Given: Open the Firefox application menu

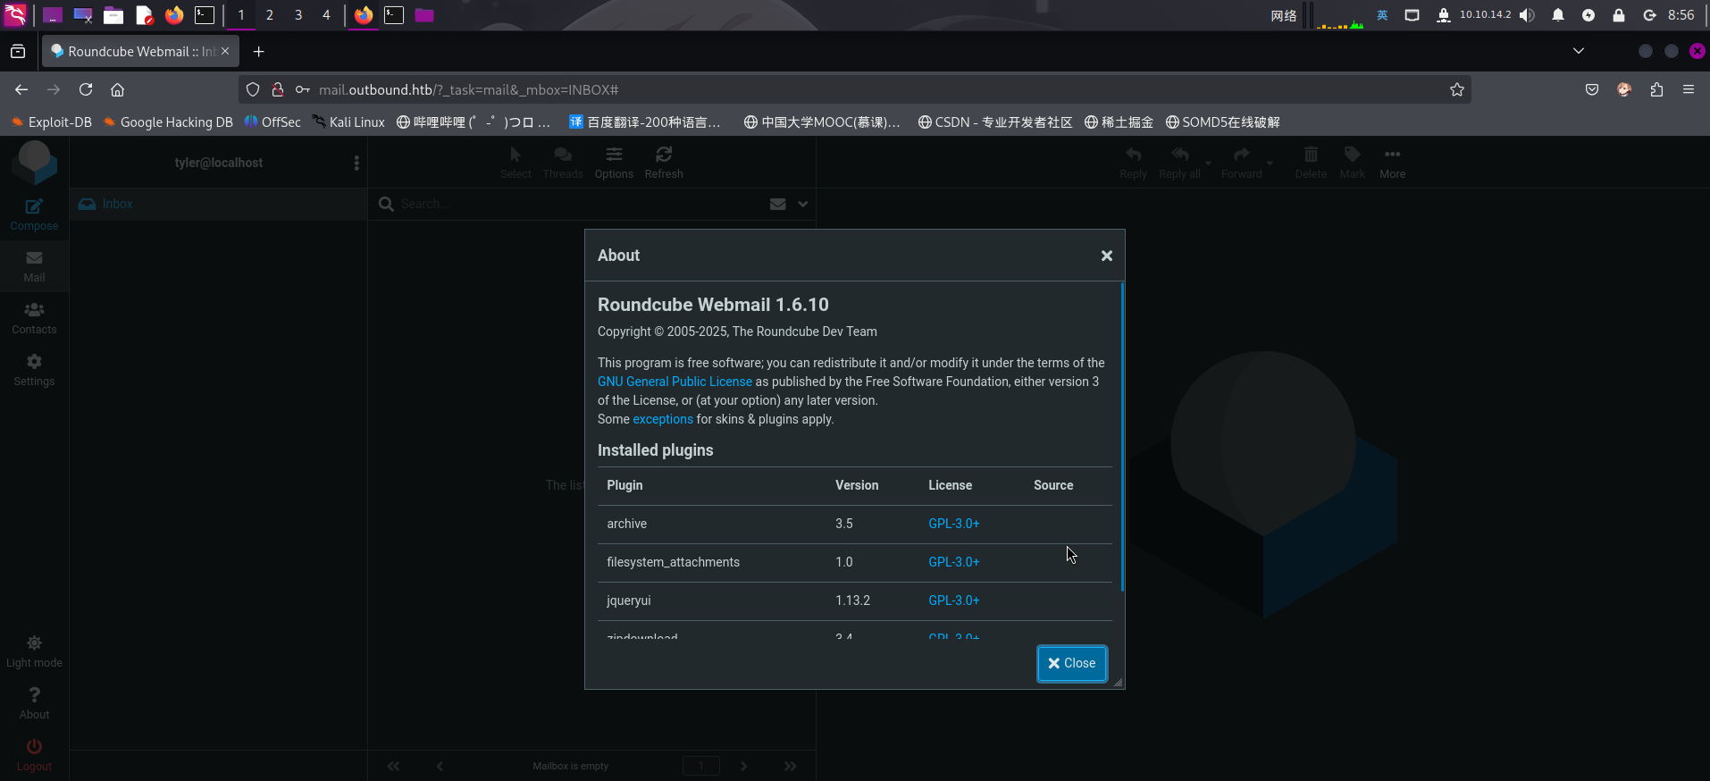Looking at the screenshot, I should (x=1689, y=89).
